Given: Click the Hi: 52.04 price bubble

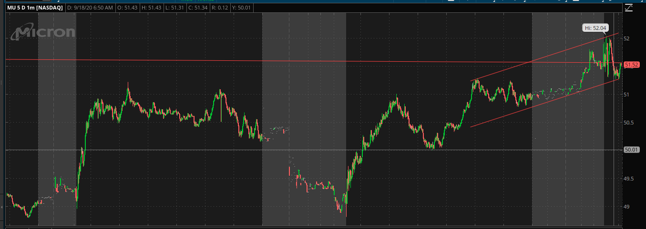Looking at the screenshot, I should click(595, 28).
